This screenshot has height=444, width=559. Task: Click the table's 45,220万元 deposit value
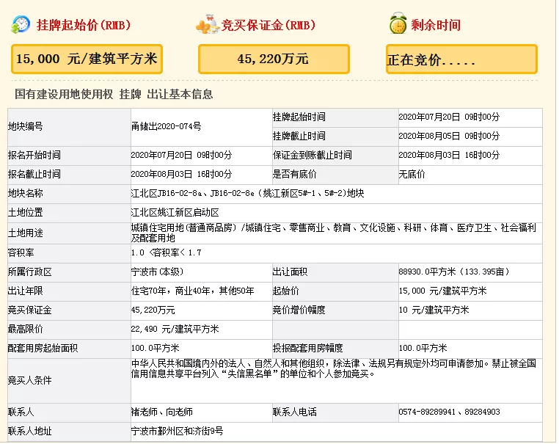tap(153, 310)
